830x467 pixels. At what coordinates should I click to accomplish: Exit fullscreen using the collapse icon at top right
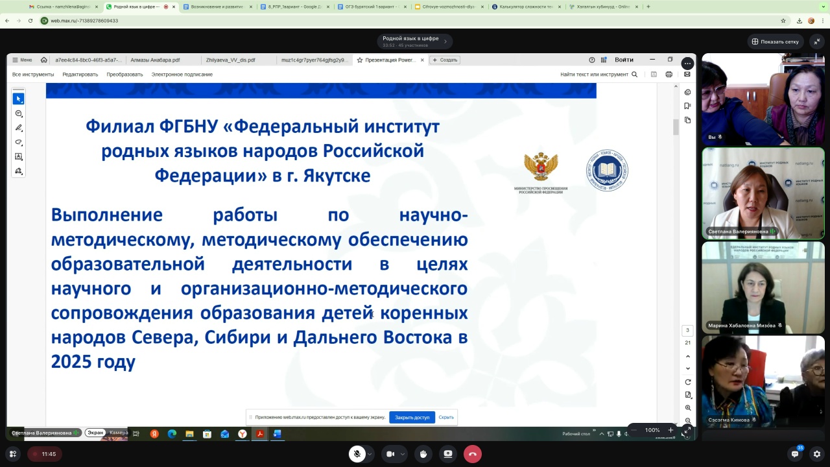pos(817,42)
